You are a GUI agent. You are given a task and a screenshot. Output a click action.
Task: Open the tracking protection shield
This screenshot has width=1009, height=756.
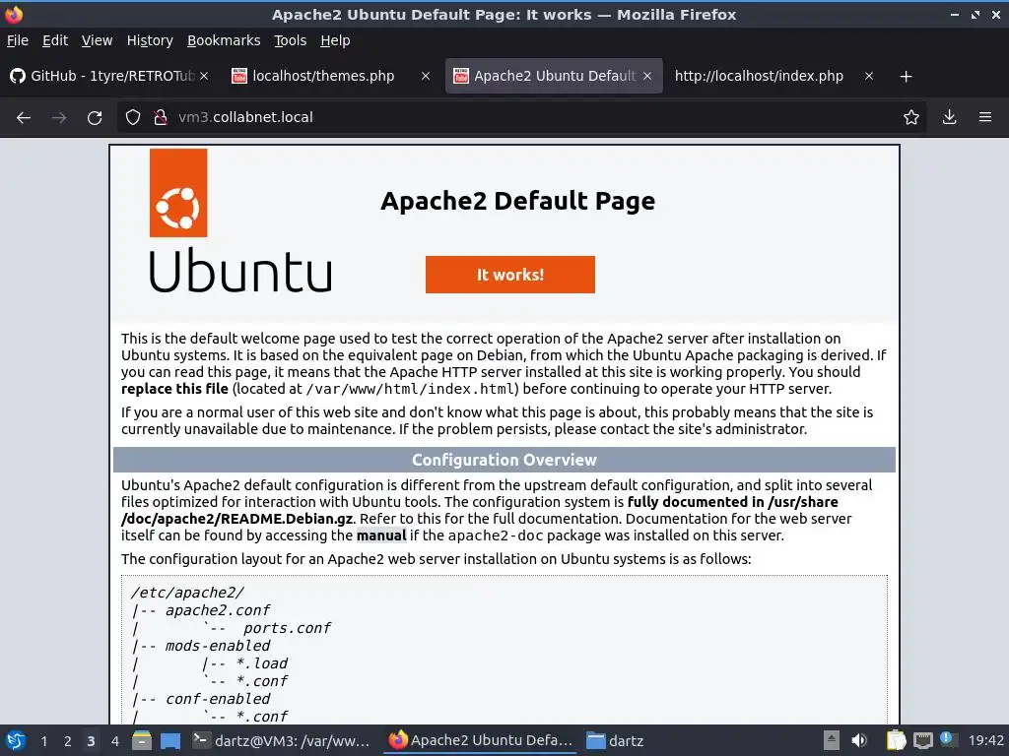(133, 117)
